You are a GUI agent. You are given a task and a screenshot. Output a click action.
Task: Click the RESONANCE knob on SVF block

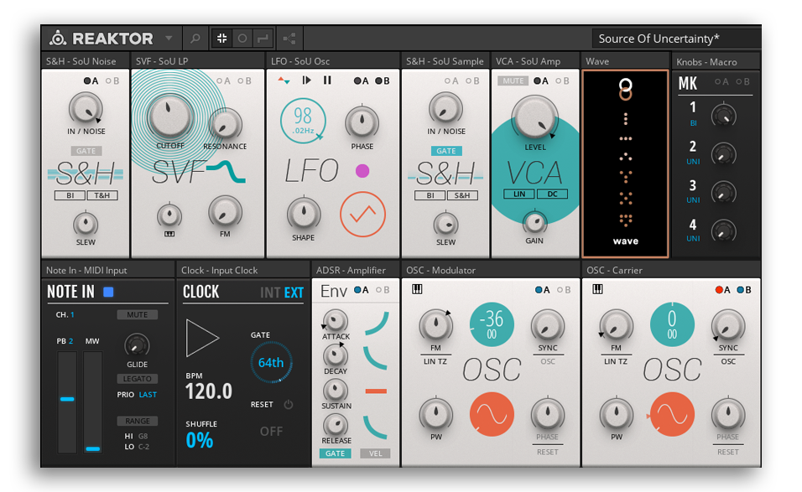(225, 125)
